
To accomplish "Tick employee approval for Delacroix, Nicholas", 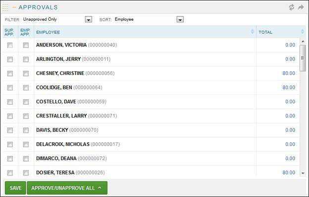I will [26, 144].
